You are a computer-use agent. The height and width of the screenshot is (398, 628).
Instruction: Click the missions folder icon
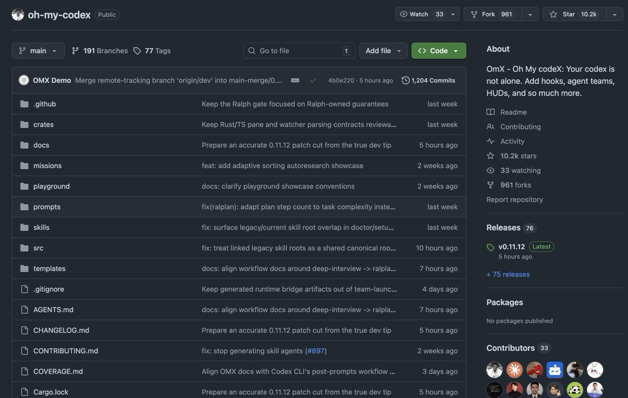(24, 166)
